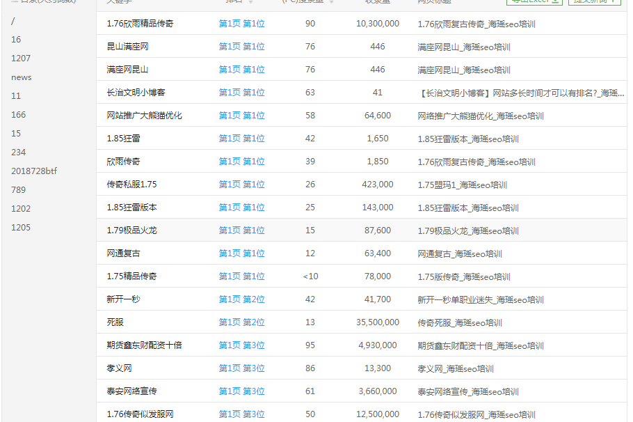
Task: Click page title 1.76传奇似发服网_海瑶seo培训
Action: 476,415
